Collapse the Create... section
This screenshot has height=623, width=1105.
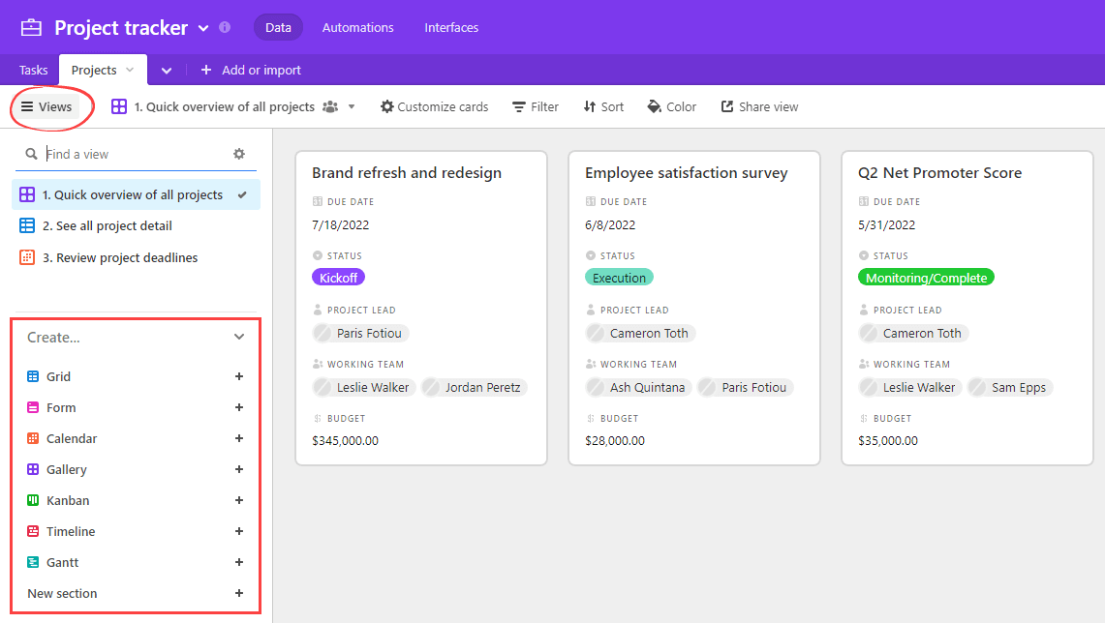(x=239, y=337)
